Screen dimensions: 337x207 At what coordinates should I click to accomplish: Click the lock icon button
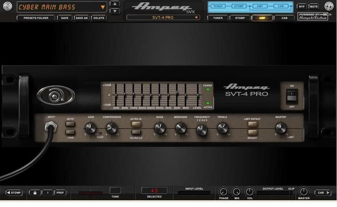35,193
